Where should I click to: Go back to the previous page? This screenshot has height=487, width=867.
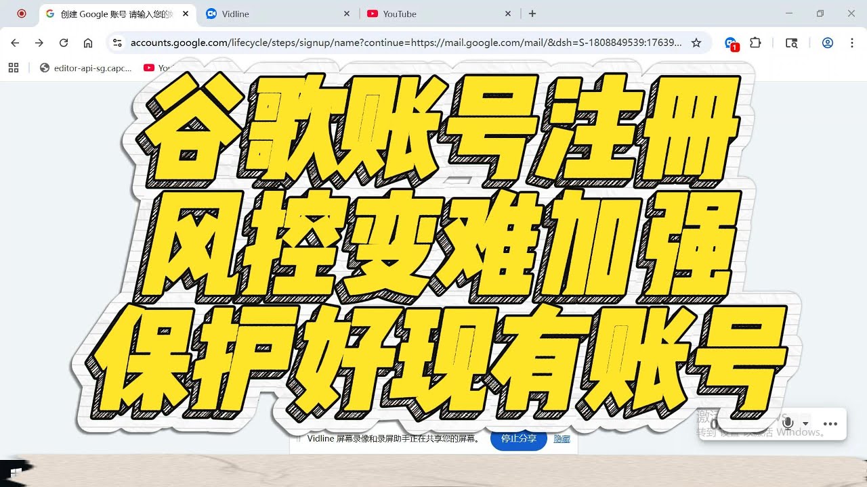pos(15,43)
